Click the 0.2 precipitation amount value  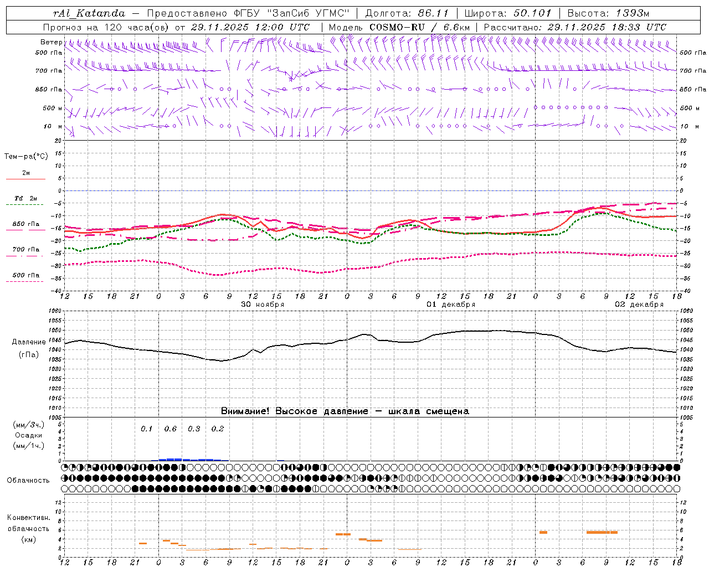tap(218, 429)
